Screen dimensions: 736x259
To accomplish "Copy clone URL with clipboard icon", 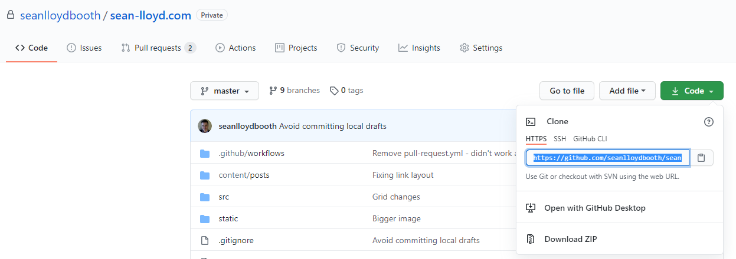I will (701, 158).
